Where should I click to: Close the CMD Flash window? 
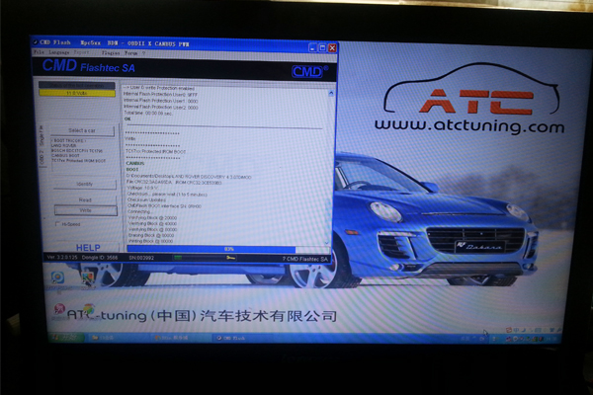click(332, 48)
